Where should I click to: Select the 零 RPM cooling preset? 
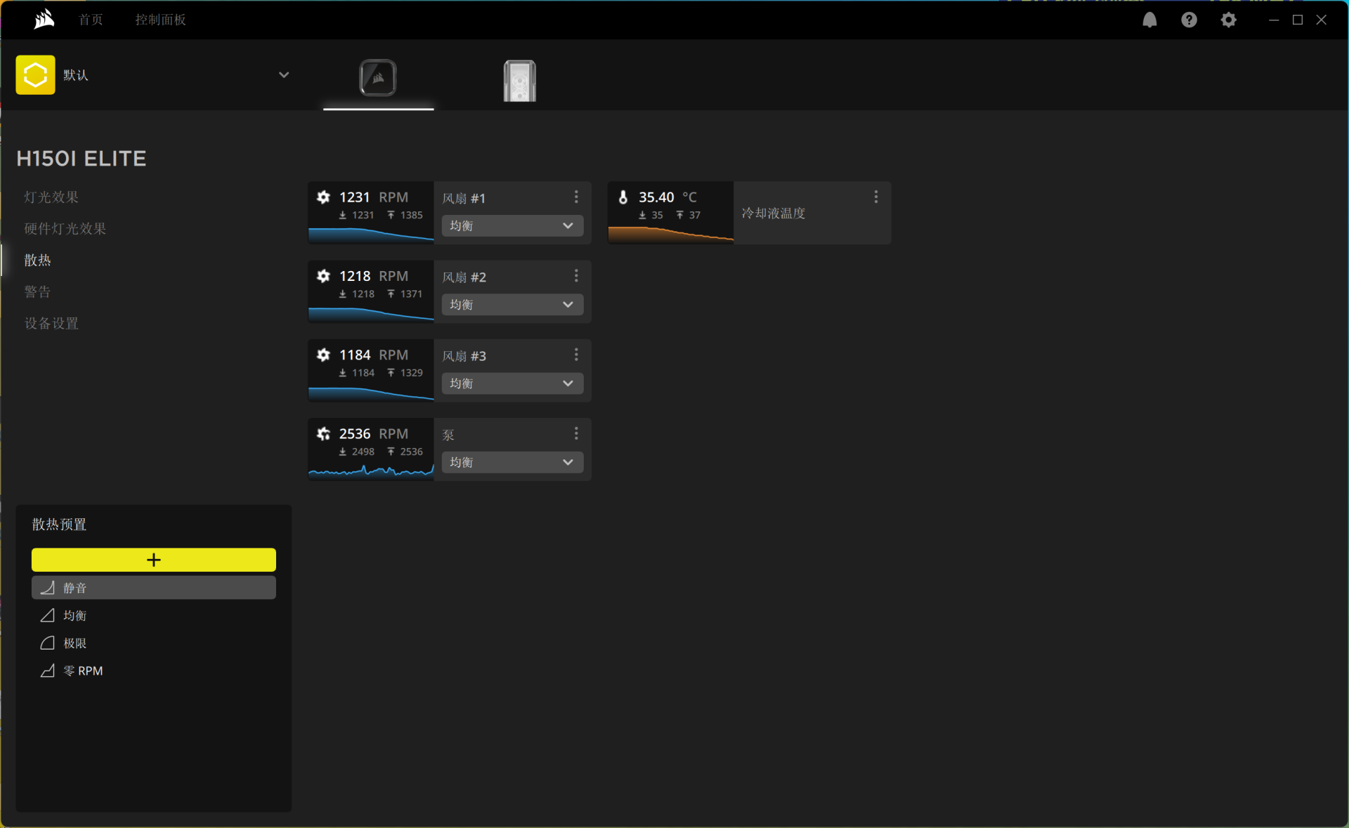coord(83,671)
